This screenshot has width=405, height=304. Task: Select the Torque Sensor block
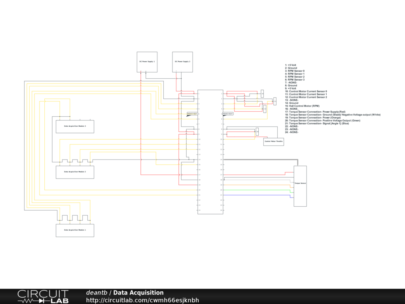click(300, 186)
